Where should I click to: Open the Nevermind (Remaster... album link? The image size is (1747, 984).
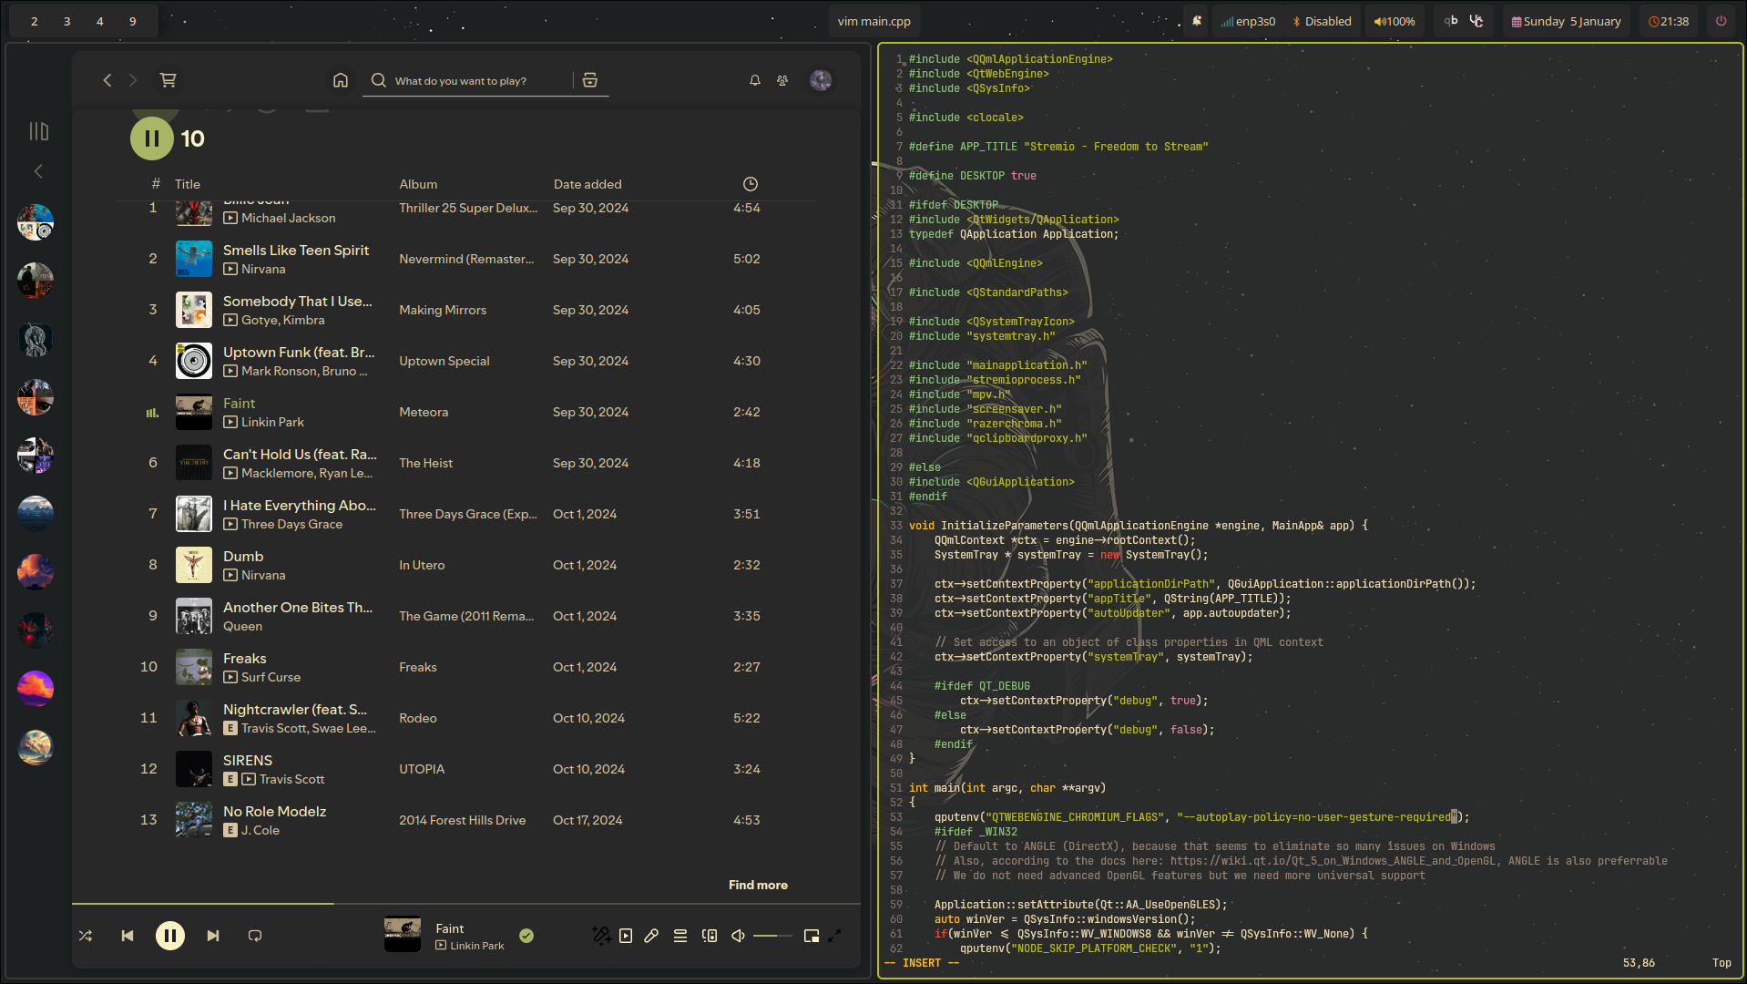point(466,259)
